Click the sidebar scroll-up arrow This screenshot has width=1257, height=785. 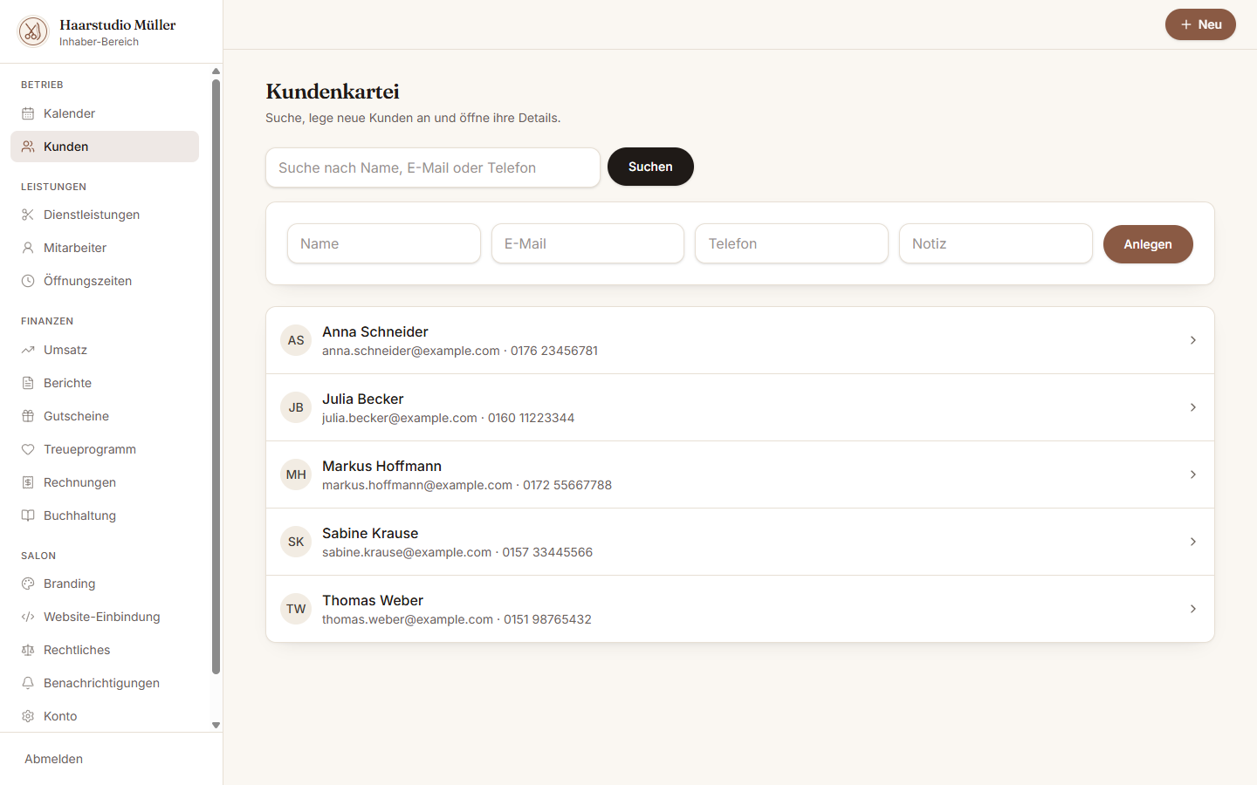[216, 72]
